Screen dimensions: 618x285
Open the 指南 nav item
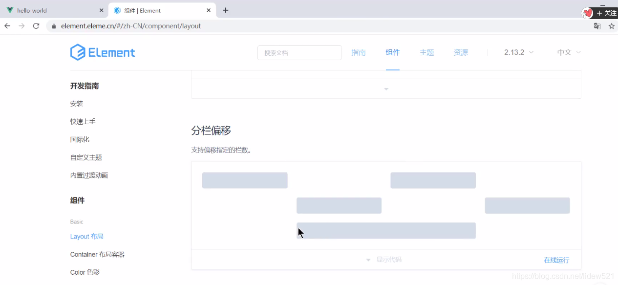pos(359,52)
